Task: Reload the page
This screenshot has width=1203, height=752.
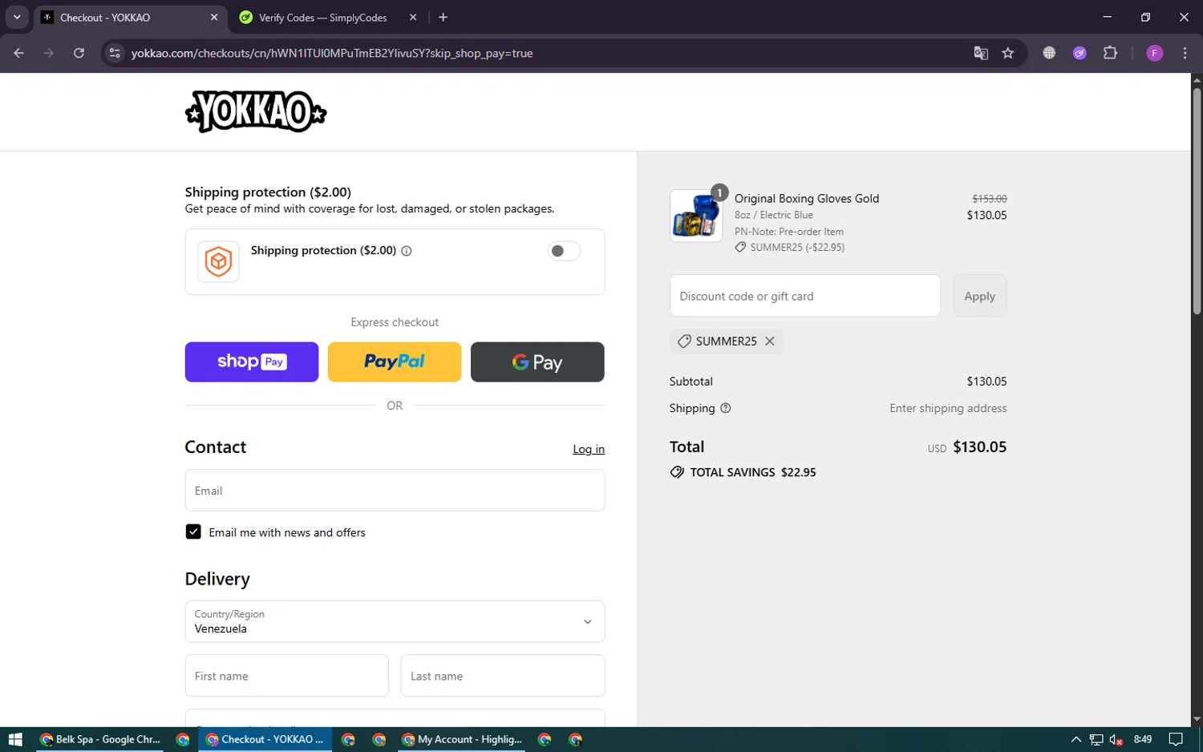Action: point(79,53)
